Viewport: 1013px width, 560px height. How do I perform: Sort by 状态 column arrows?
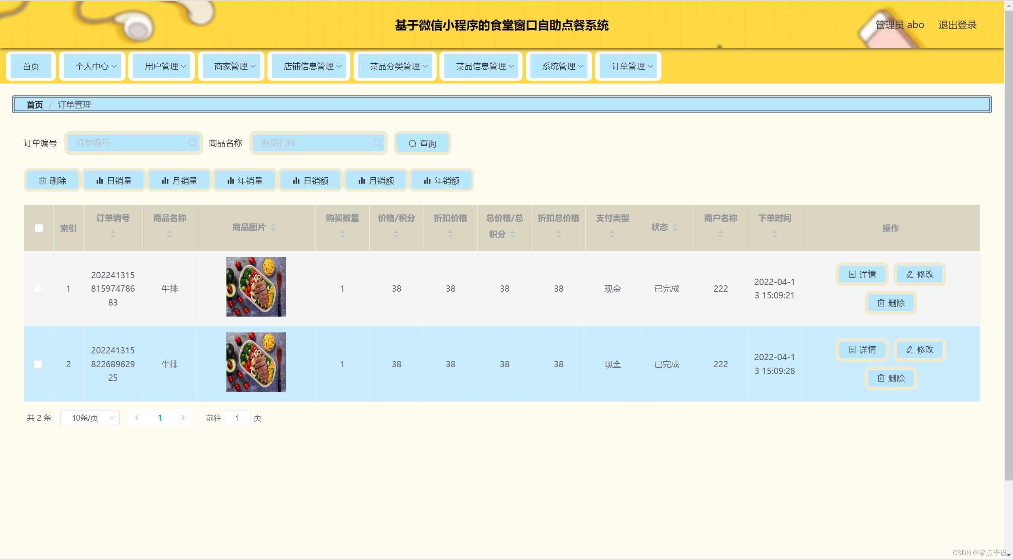(675, 227)
